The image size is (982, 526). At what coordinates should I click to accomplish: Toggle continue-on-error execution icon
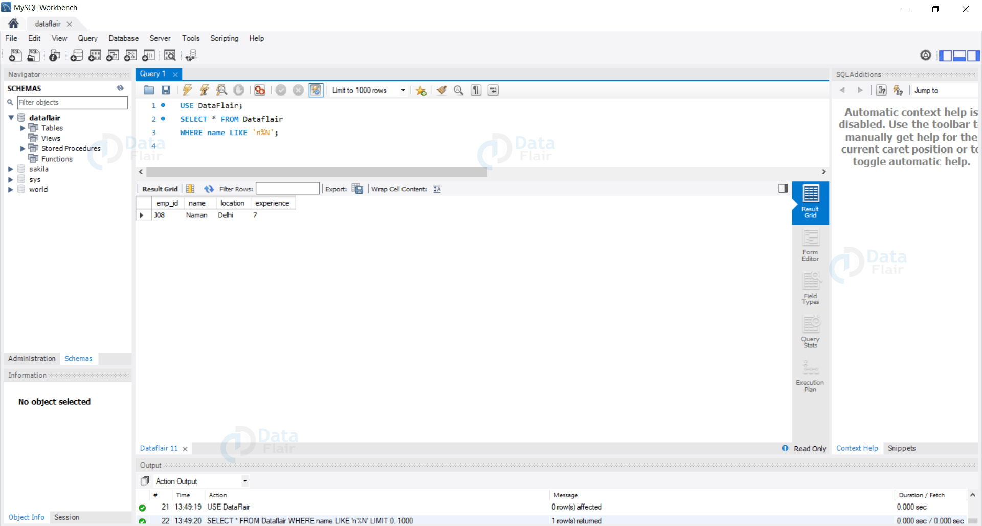point(260,90)
